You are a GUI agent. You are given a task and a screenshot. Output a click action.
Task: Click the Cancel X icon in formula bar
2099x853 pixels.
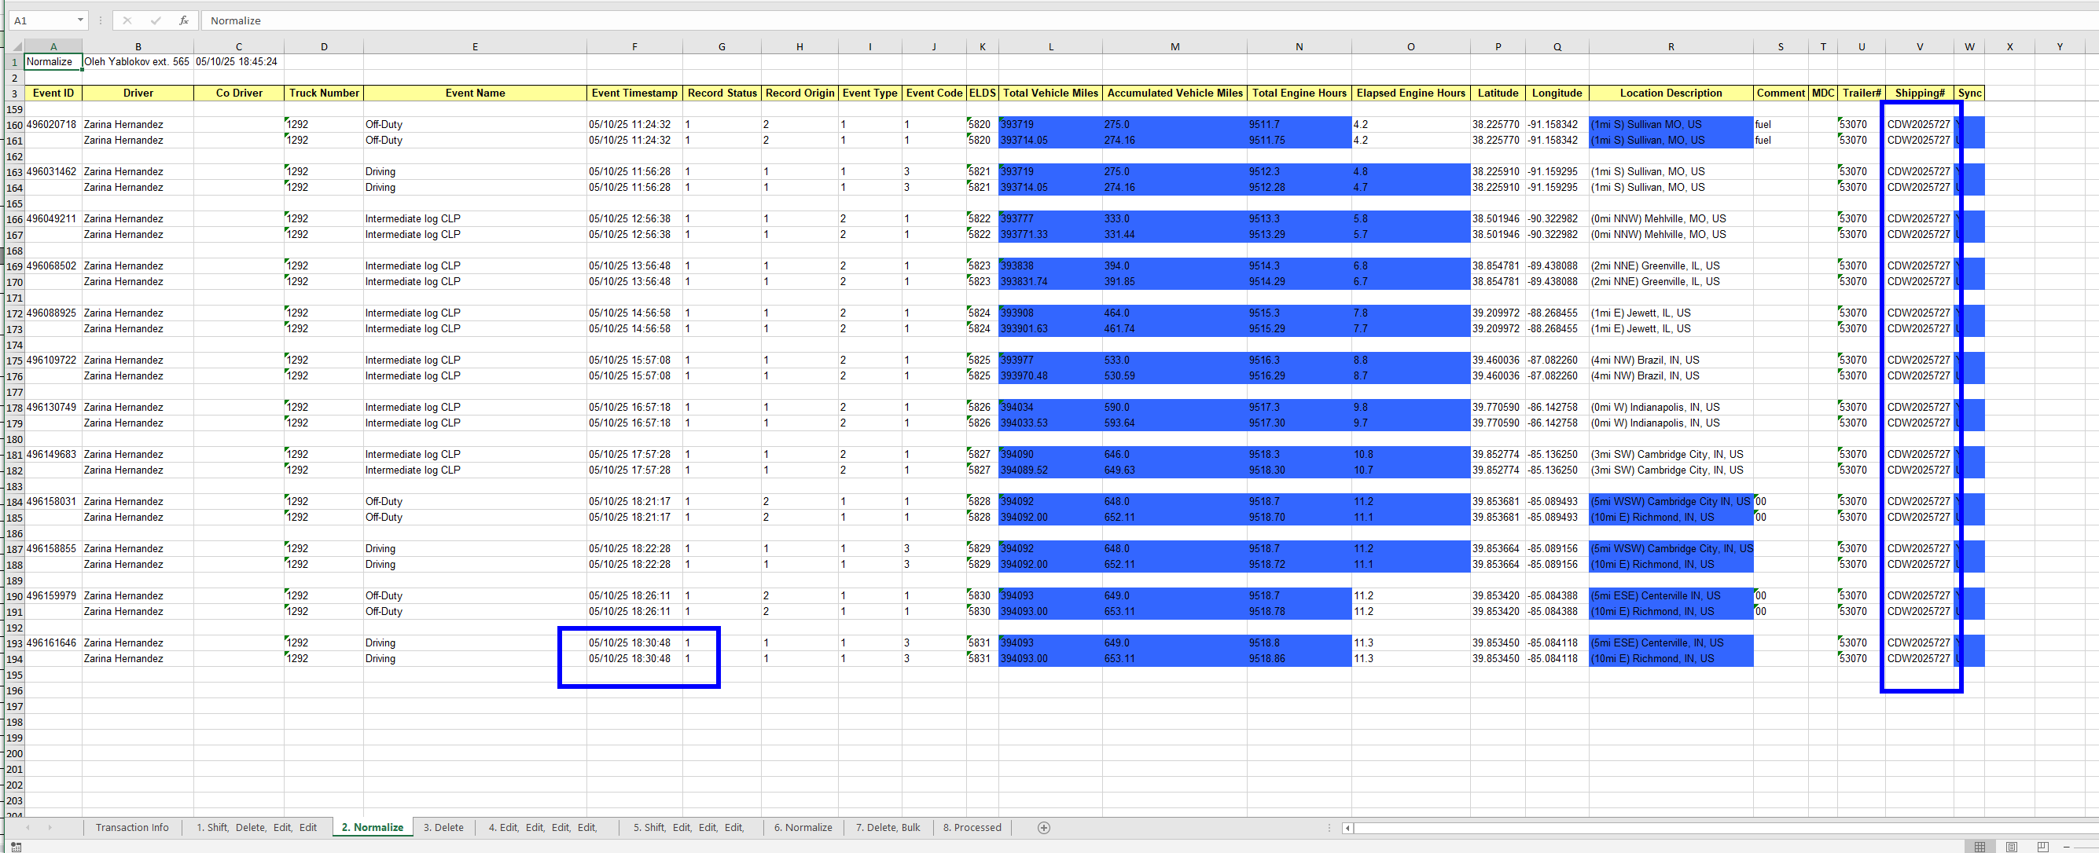pyautogui.click(x=127, y=20)
